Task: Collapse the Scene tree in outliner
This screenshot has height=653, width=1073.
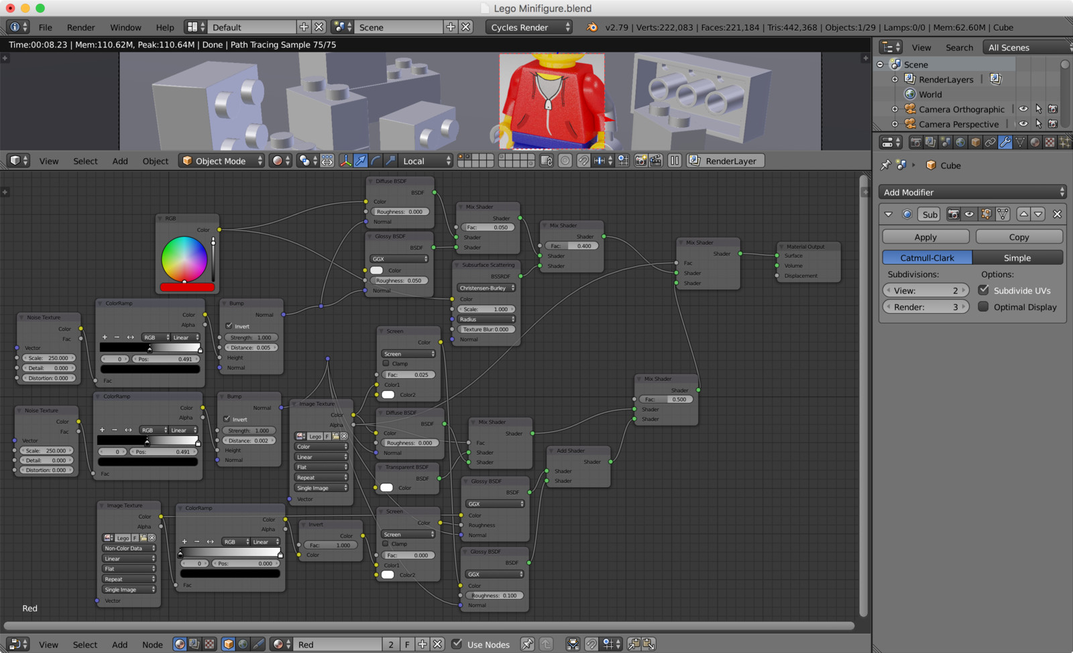Action: 880,64
